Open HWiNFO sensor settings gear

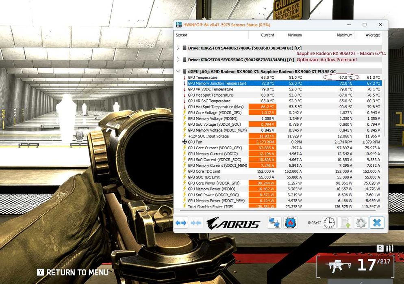pyautogui.click(x=361, y=223)
